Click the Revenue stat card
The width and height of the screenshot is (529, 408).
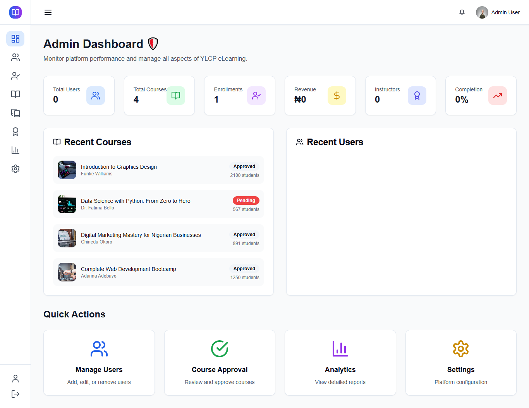coord(320,96)
